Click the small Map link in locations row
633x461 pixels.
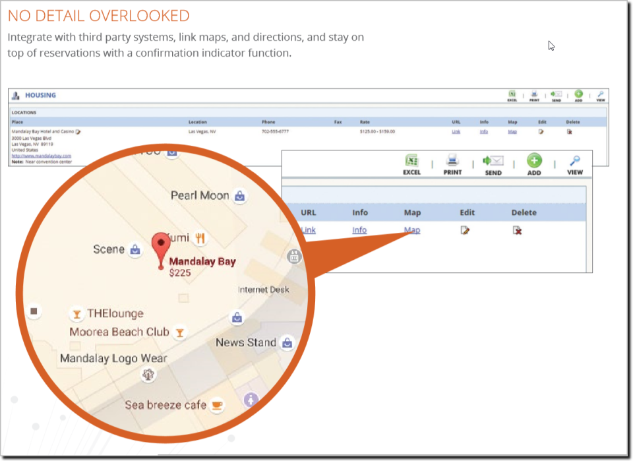point(512,132)
